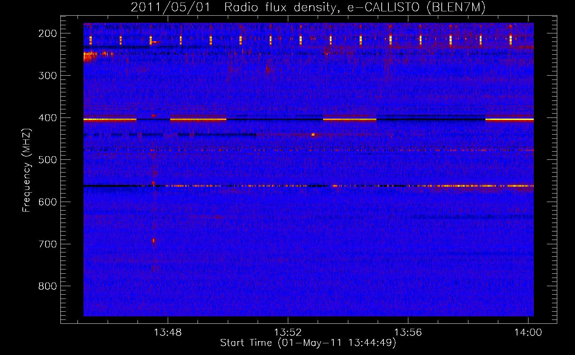The width and height of the screenshot is (575, 355).
Task: Click the 13:56 time tick label
Action: tap(408, 332)
